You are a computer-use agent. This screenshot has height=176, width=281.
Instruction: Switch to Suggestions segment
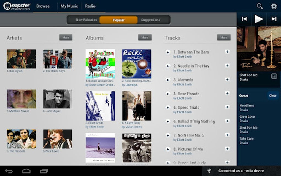click(150, 20)
